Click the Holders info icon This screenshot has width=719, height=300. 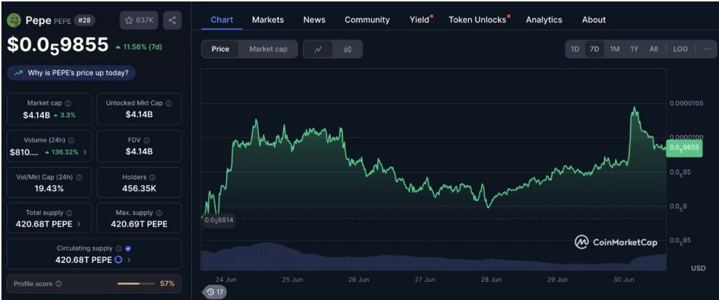coord(152,177)
